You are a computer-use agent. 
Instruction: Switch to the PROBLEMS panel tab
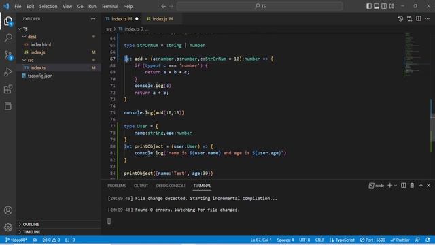coord(117,186)
